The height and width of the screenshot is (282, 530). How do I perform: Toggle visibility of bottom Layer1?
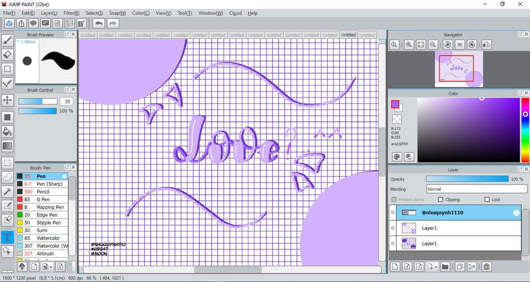[392, 244]
